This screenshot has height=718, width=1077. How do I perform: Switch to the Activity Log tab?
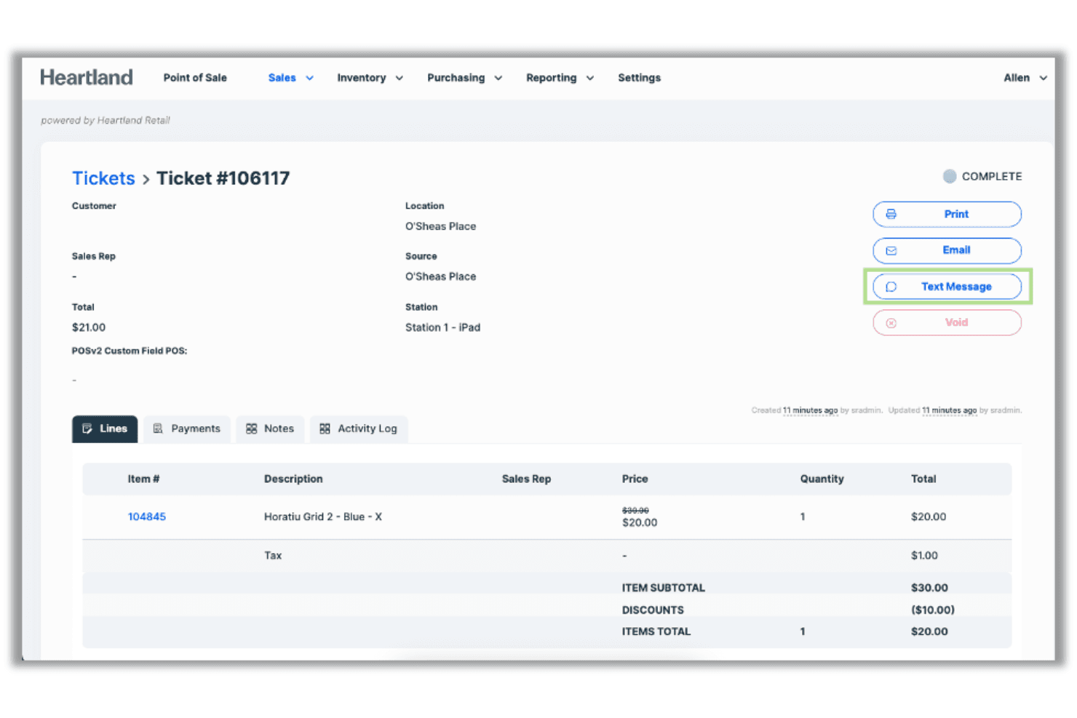[359, 429]
